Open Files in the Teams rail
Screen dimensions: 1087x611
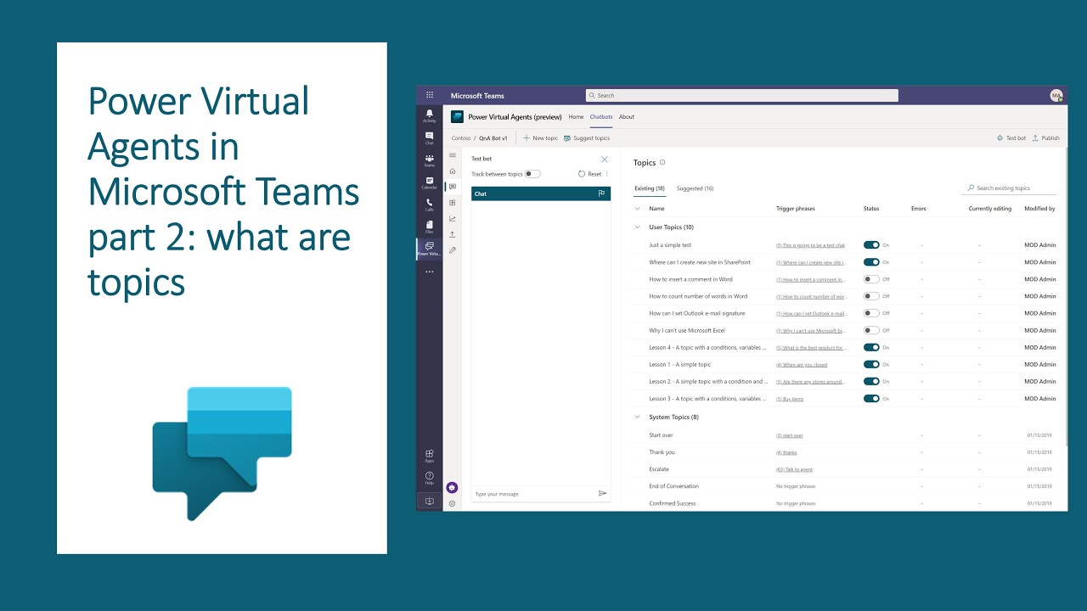pyautogui.click(x=430, y=227)
